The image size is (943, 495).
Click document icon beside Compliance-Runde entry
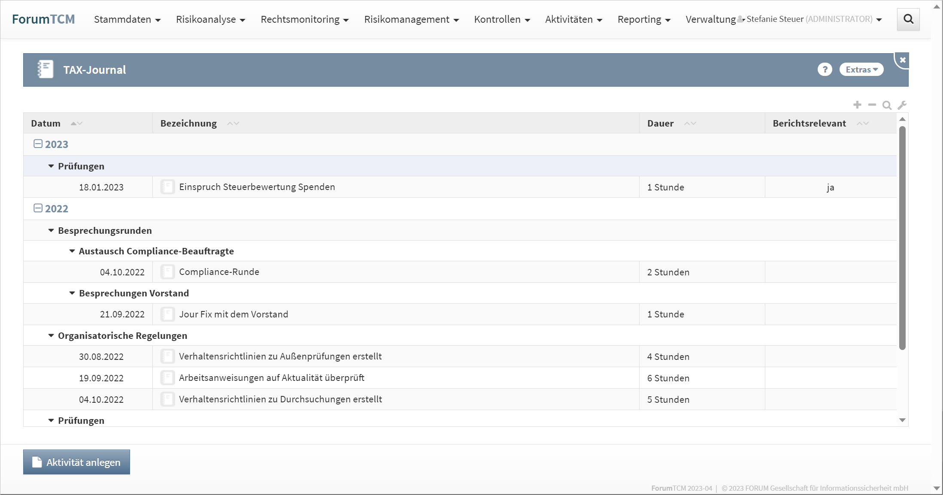[x=167, y=272]
